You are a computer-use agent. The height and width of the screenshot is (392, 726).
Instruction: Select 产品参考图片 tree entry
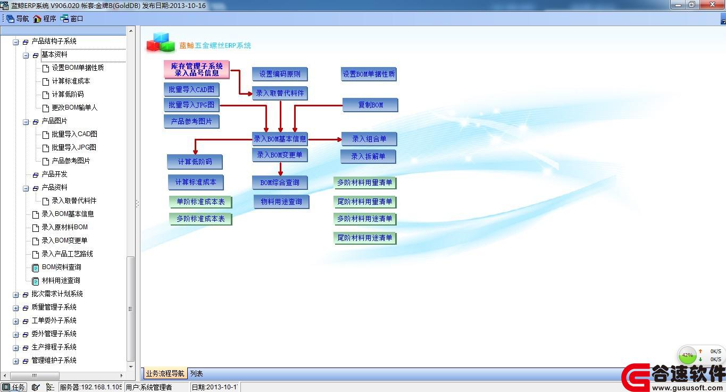click(71, 161)
